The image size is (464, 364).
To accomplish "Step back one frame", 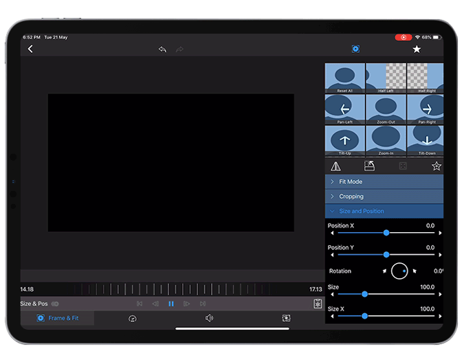I will coord(155,304).
